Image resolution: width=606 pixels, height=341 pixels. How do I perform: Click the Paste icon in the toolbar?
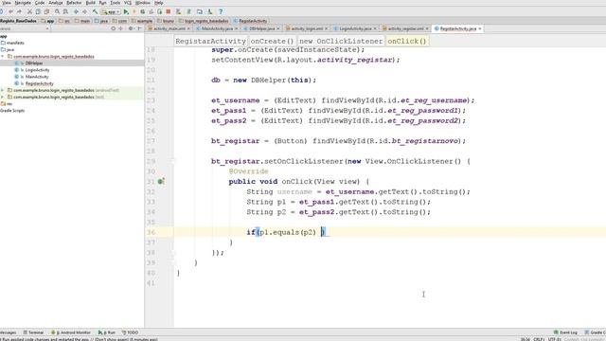(46, 12)
